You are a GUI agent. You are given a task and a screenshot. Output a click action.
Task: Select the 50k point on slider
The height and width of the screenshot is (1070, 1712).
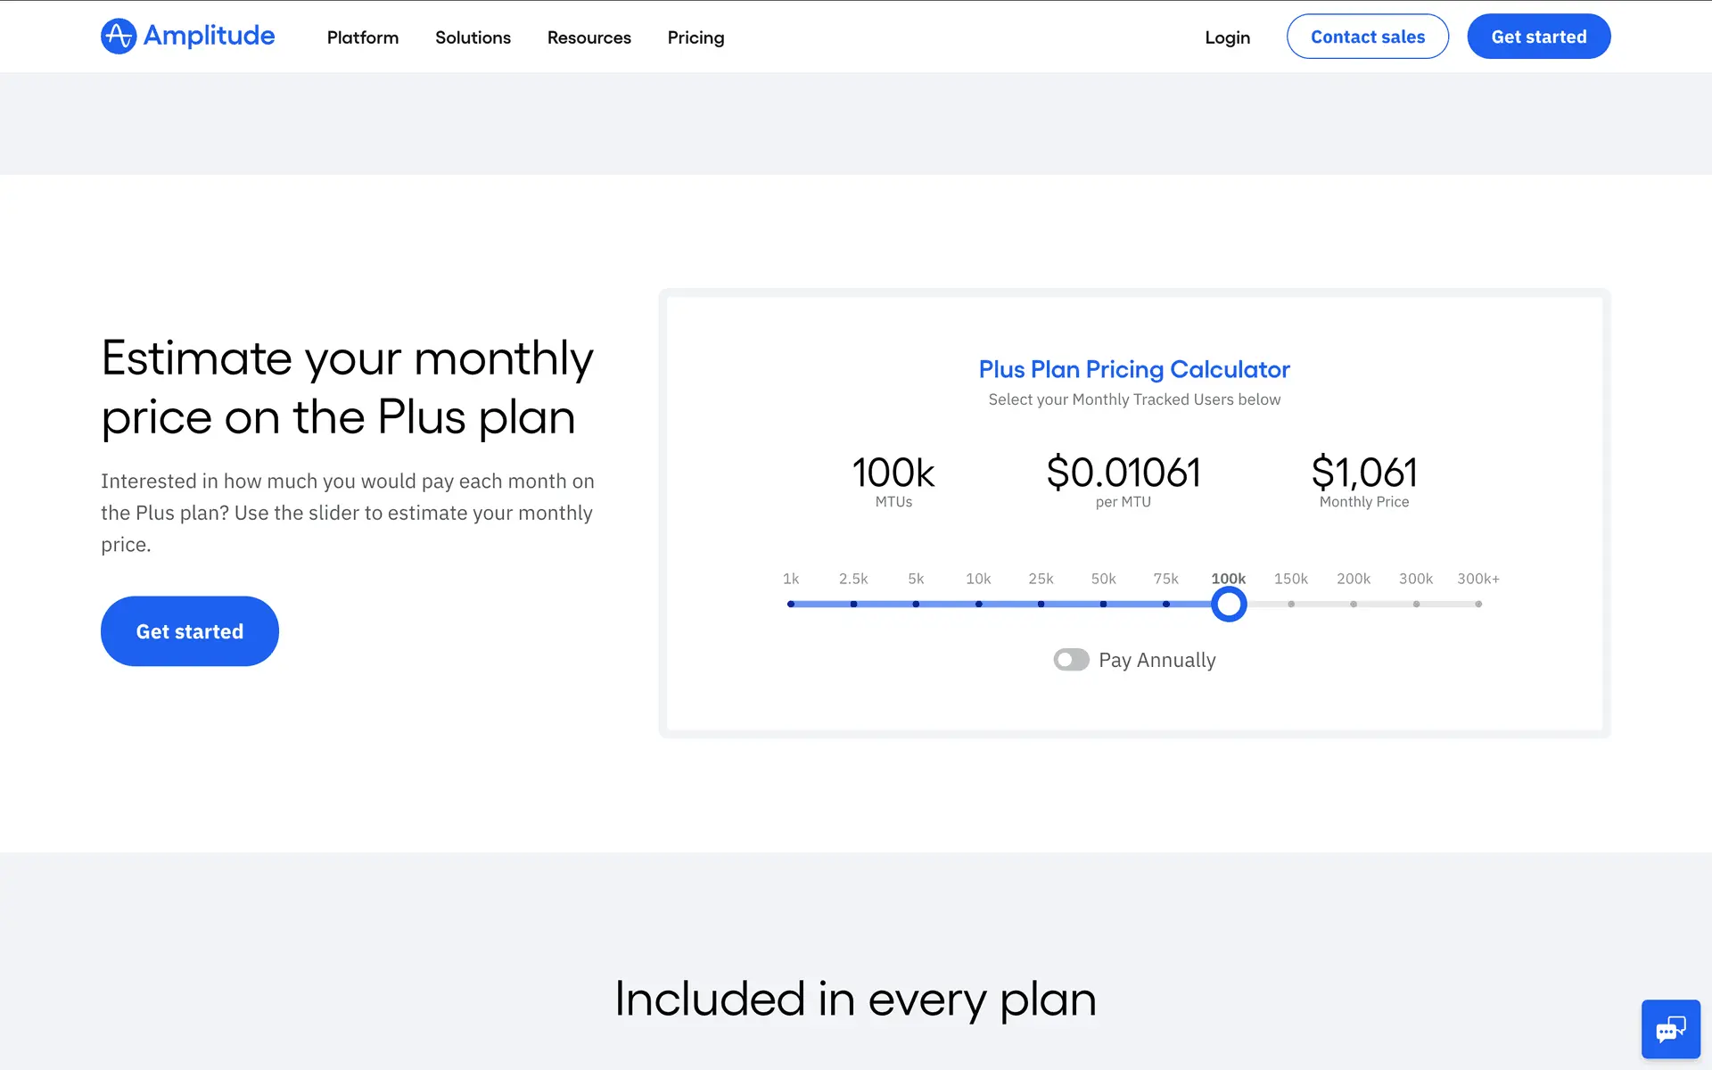click(1103, 605)
